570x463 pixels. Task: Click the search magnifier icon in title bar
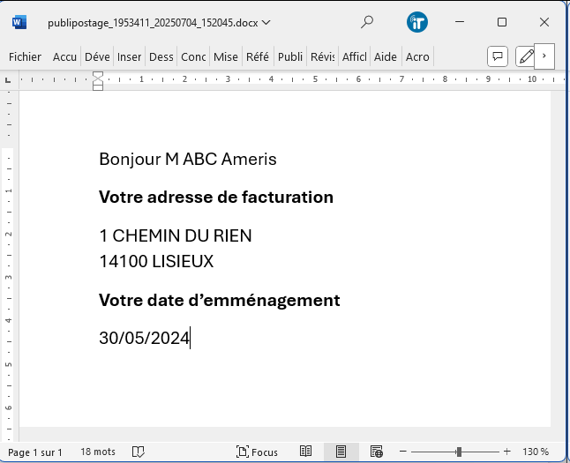point(367,22)
